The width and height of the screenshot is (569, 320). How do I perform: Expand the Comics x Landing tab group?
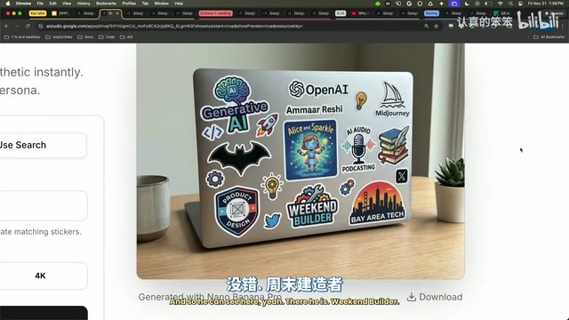tap(215, 13)
